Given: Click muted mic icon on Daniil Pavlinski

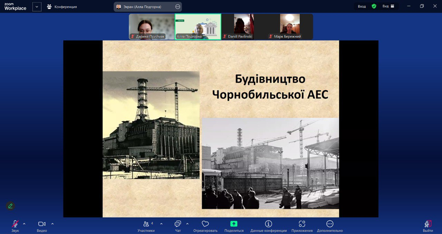Looking at the screenshot, I should point(225,36).
